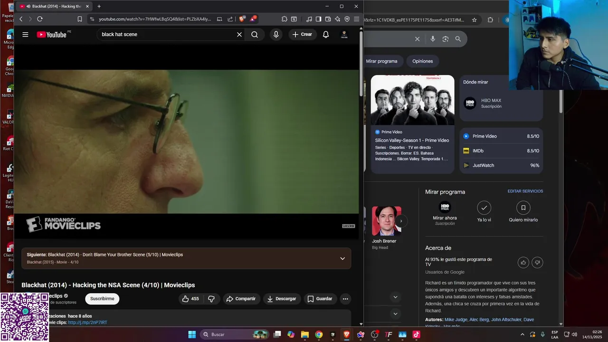Open Brave Leo AI sparkle icon
Image resolution: width=608 pixels, height=342 pixels.
(338, 19)
